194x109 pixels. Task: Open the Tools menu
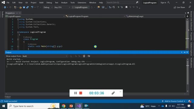click(72, 2)
